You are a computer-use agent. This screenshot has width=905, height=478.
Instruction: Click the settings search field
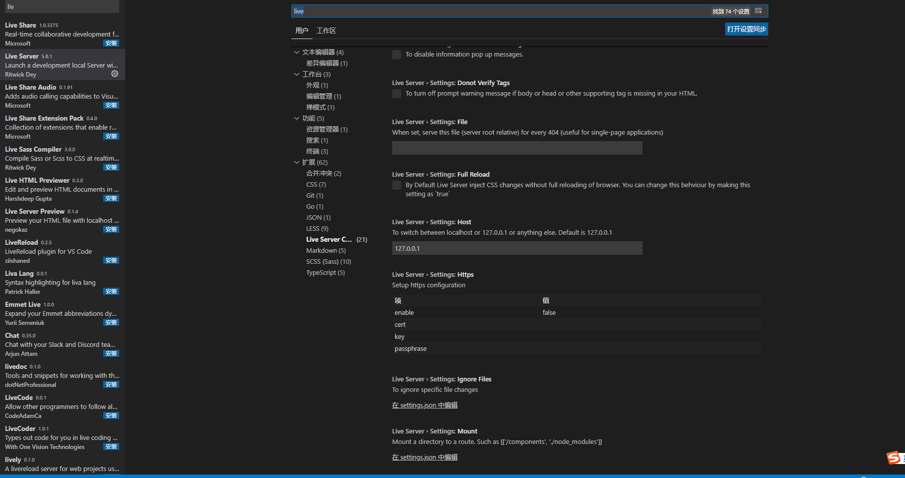pyautogui.click(x=501, y=11)
